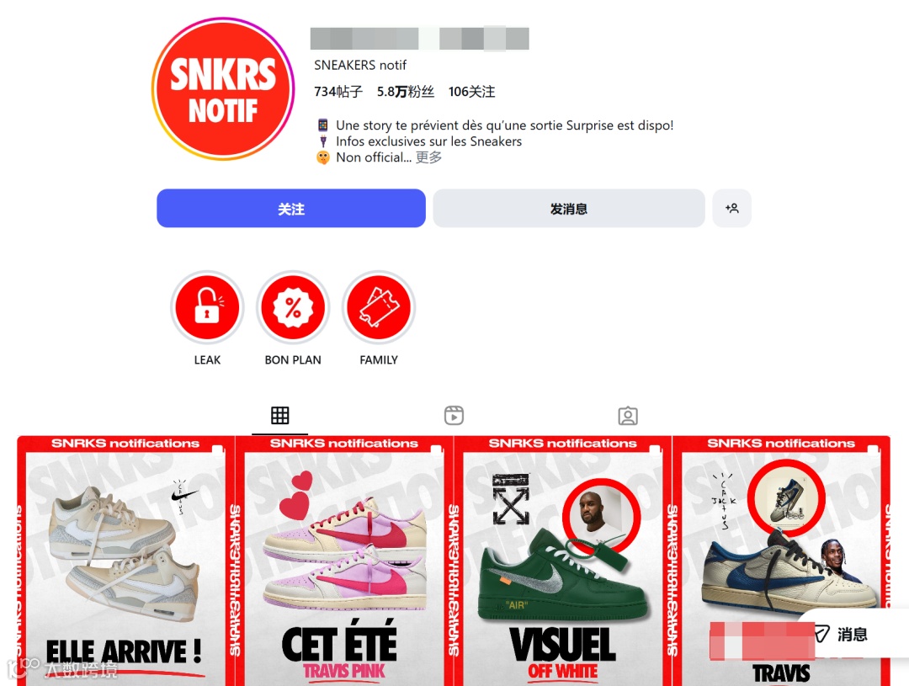
Task: Click the SNEAKERS notif display name
Action: [360, 65]
